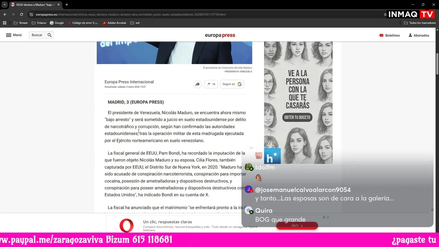Open the Boletines newsletters link
This screenshot has width=439, height=247.
click(390, 35)
